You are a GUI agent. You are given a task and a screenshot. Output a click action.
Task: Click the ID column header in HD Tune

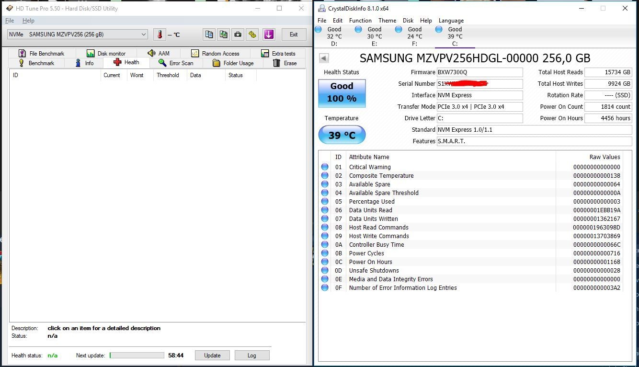pos(55,75)
